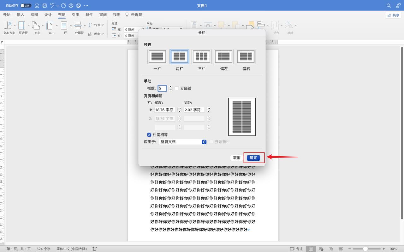Uncheck equal column width (栏宽相等)
Screen dimensions: 404x252
click(149, 135)
